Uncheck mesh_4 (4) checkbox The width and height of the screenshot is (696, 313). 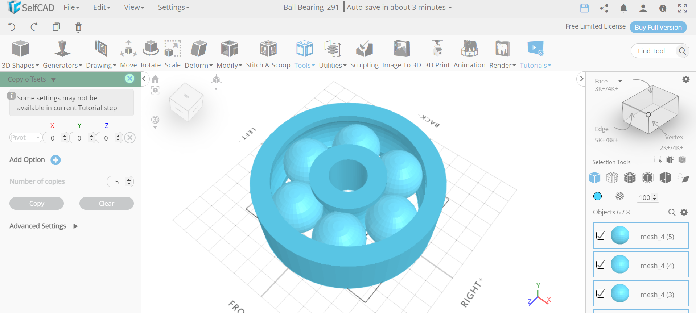pyautogui.click(x=601, y=264)
